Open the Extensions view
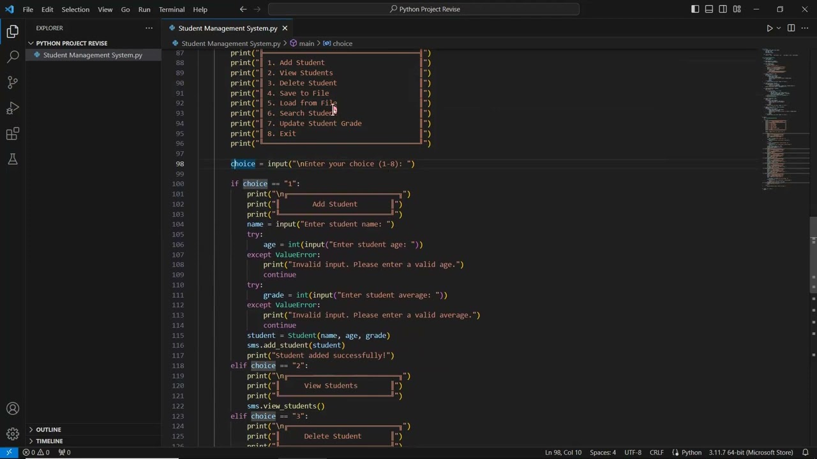Screen dimensions: 817x459 pyautogui.click(x=13, y=134)
